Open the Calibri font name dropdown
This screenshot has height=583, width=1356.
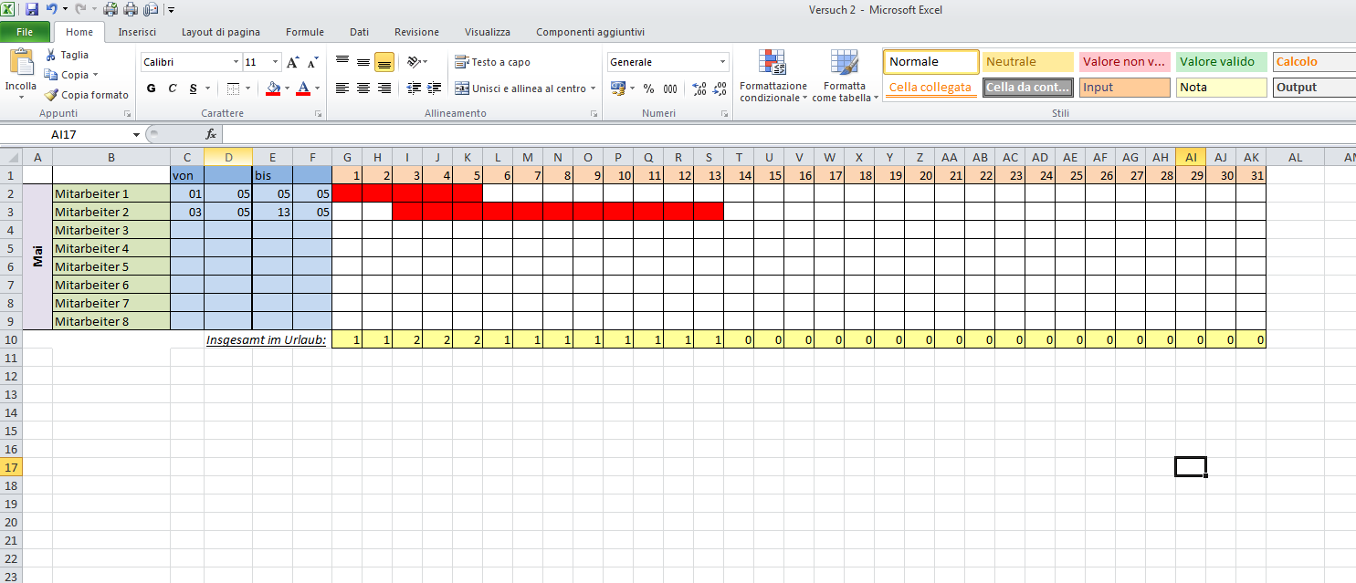click(x=236, y=63)
